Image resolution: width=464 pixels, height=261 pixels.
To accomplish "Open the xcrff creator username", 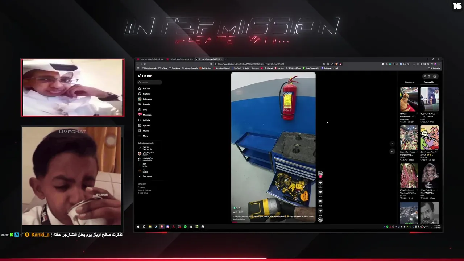I will pyautogui.click(x=235, y=212).
